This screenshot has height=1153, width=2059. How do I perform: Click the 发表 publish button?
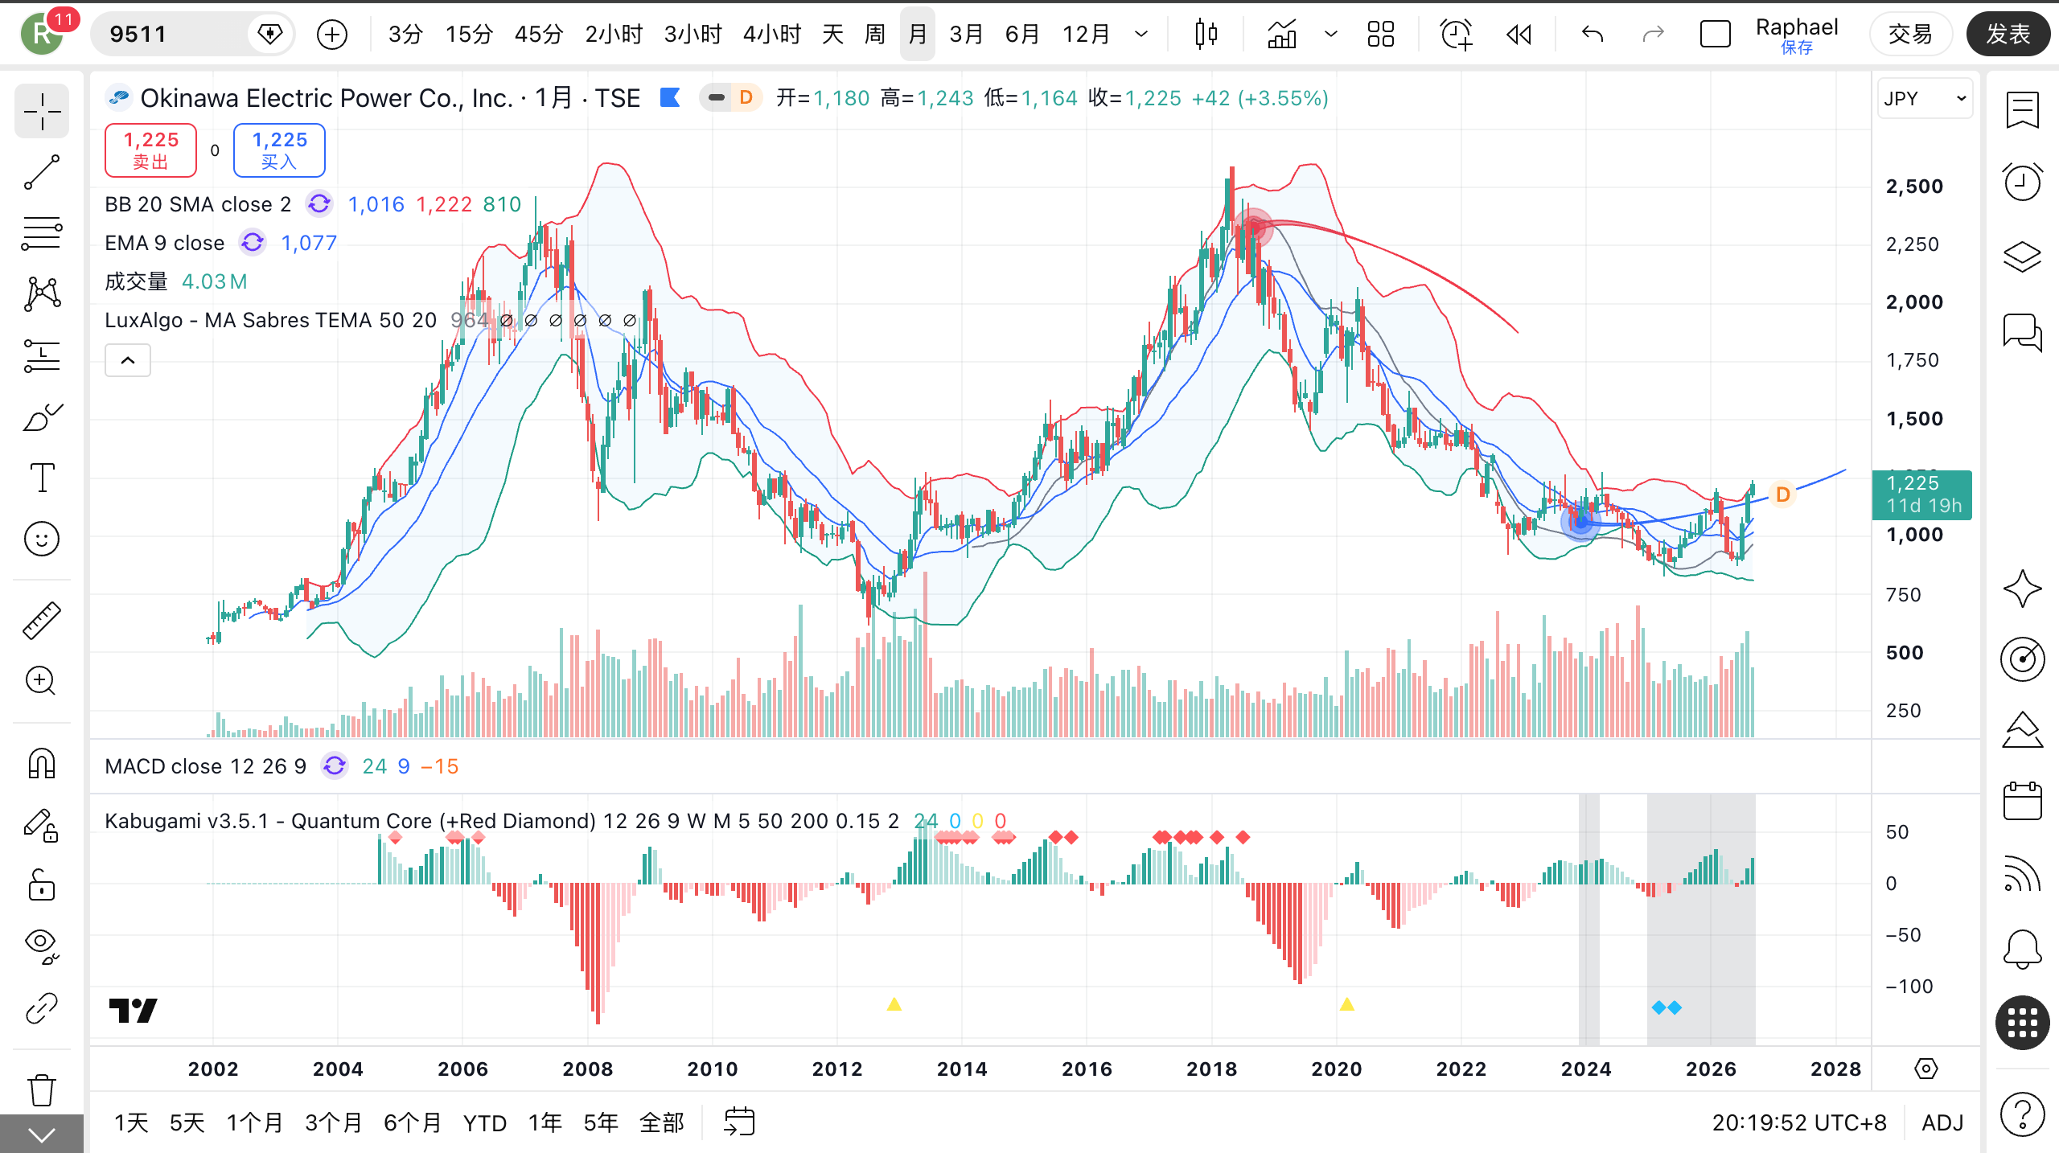(2008, 34)
